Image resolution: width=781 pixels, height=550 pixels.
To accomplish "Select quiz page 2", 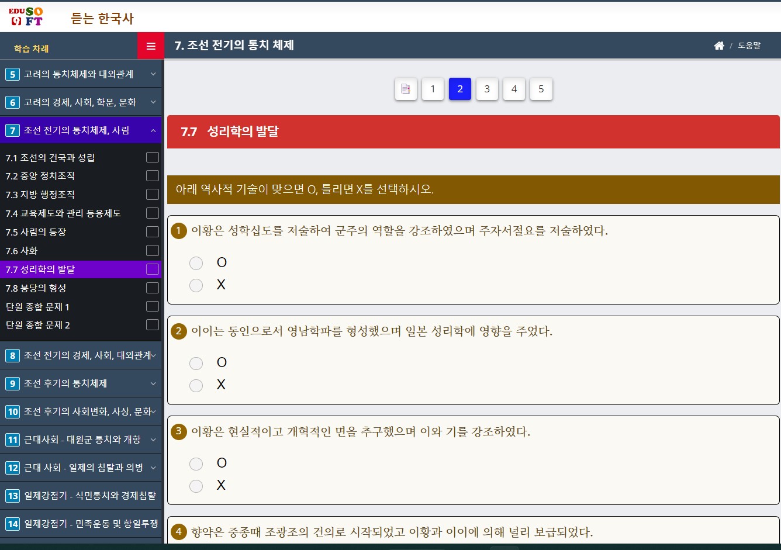I will click(x=460, y=89).
